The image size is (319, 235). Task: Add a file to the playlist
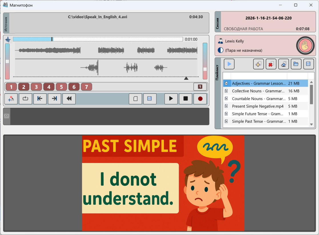pos(258,64)
